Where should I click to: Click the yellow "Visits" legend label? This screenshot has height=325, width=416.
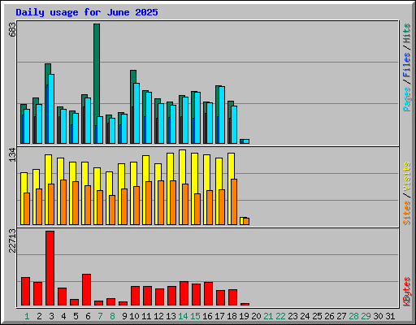tap(407, 176)
